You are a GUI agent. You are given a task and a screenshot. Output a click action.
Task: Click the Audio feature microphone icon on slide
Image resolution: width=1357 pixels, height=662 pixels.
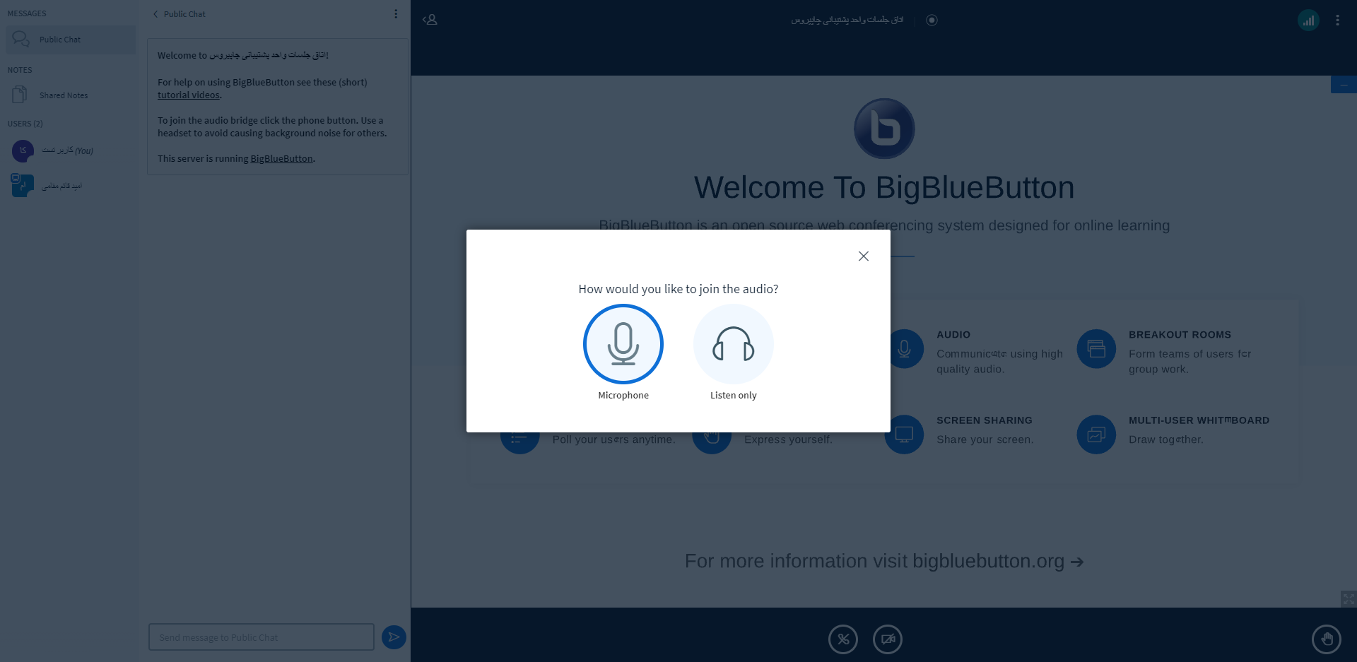click(x=904, y=348)
